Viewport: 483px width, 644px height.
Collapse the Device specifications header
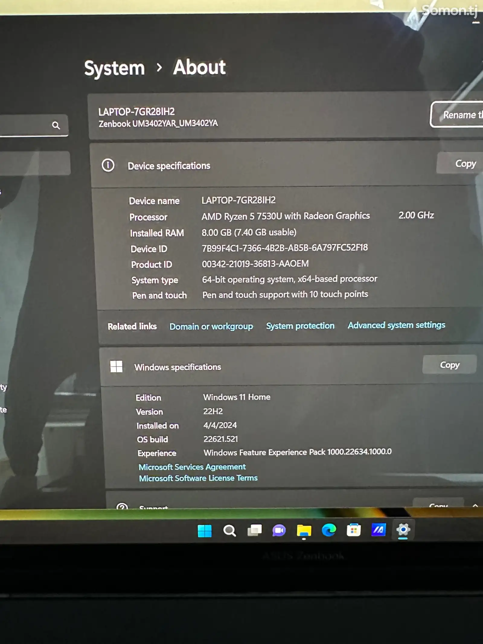[287, 165]
